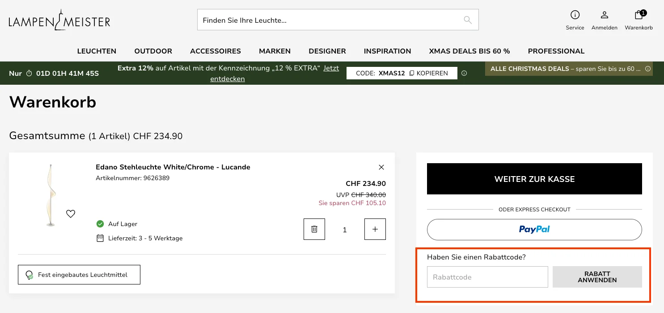Screen dimensions: 664x313
Task: Expand the MARKEN navigation item
Action: point(275,51)
